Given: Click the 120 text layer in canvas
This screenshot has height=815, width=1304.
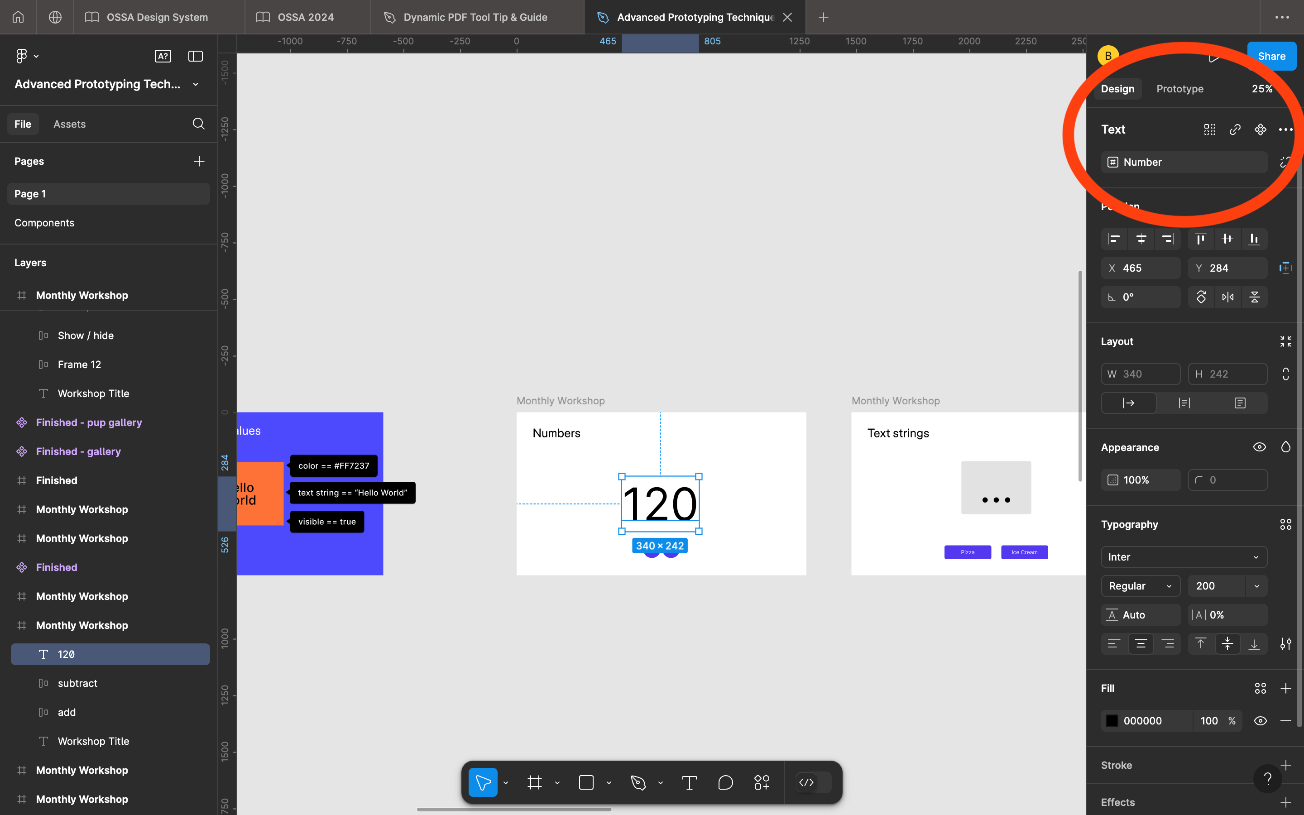Looking at the screenshot, I should pos(660,503).
